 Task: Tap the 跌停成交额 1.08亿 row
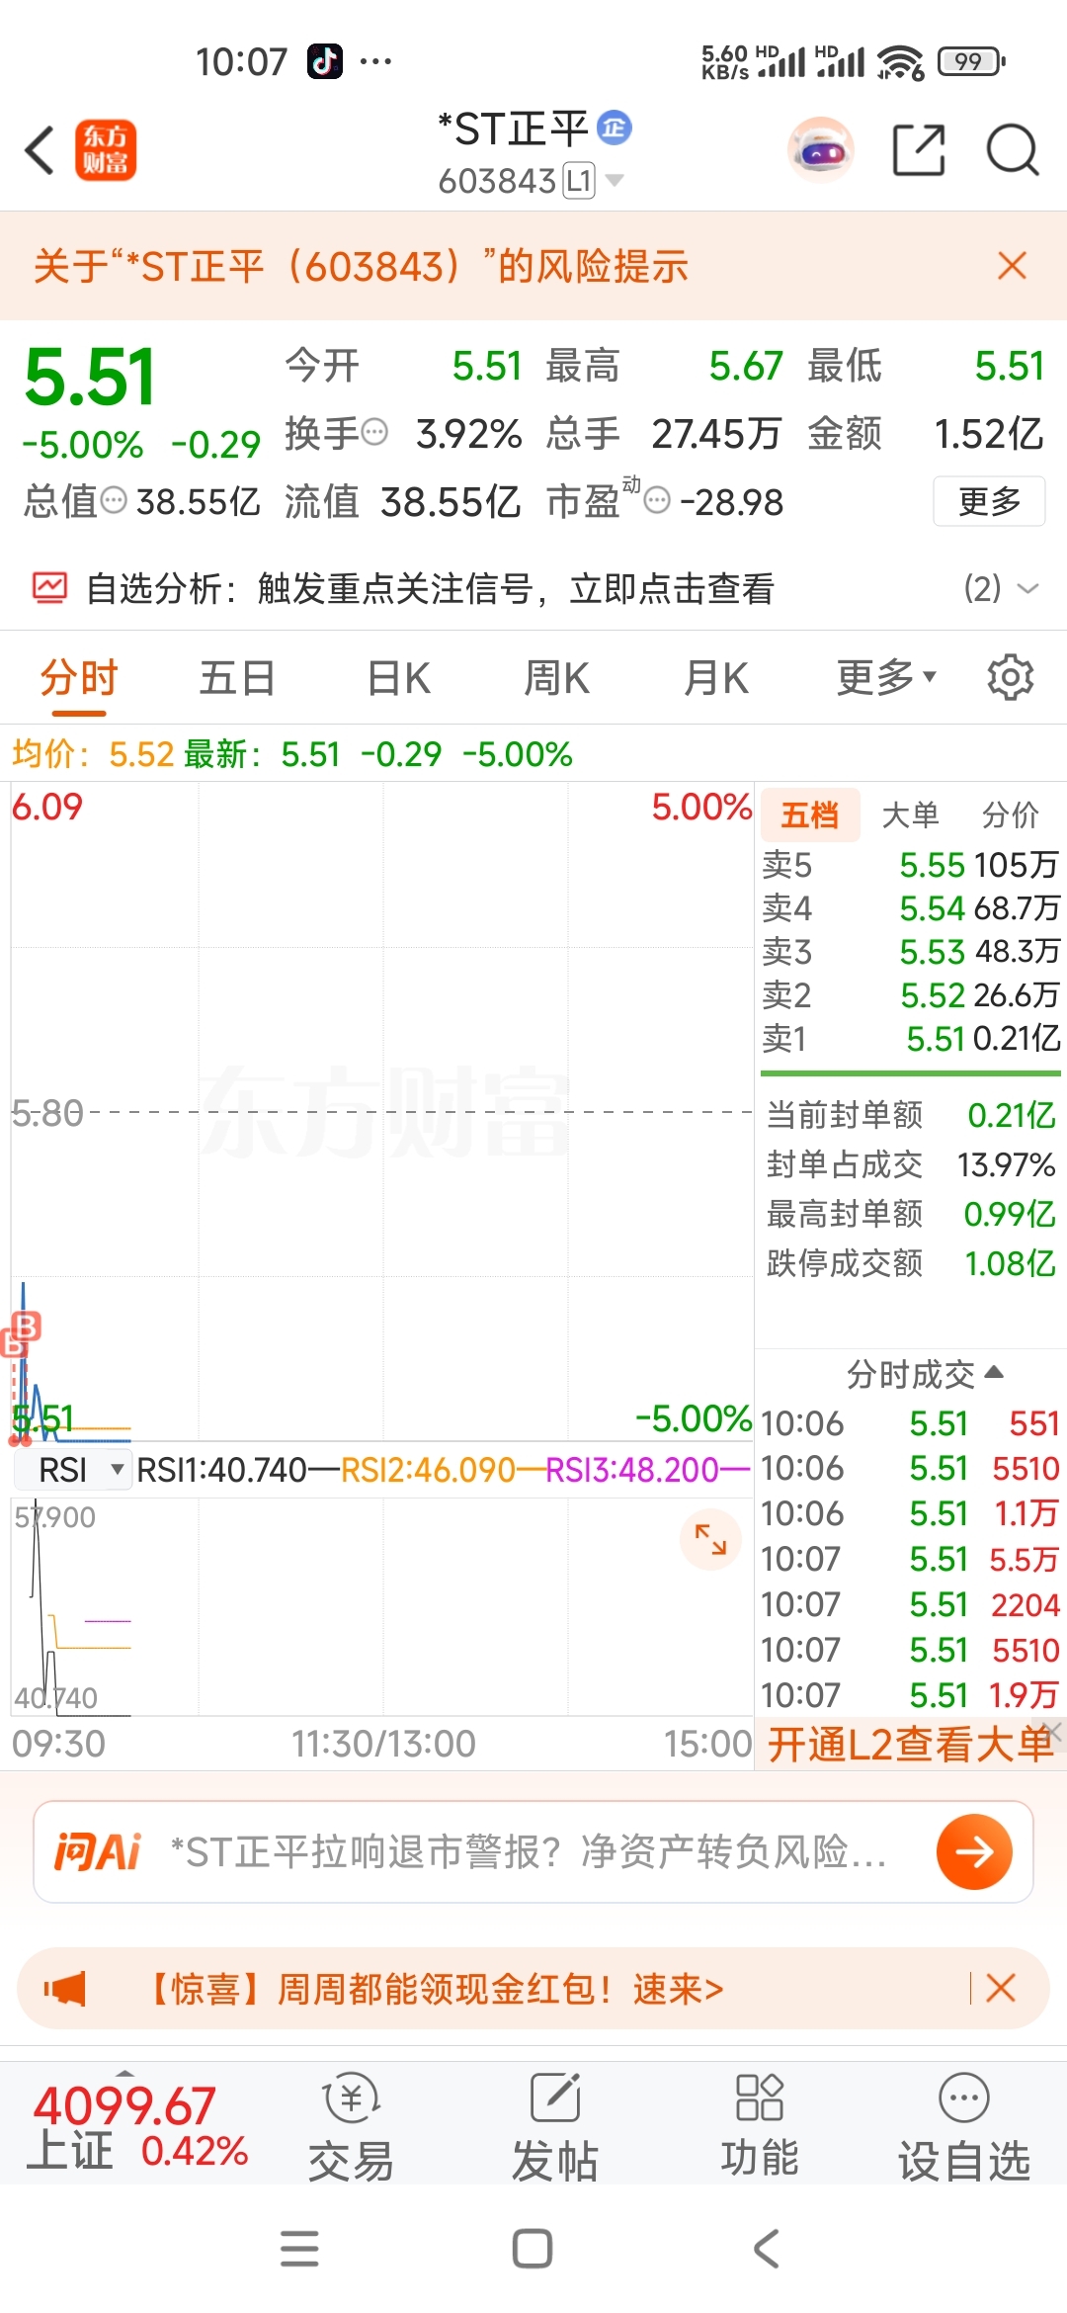[x=911, y=1262]
